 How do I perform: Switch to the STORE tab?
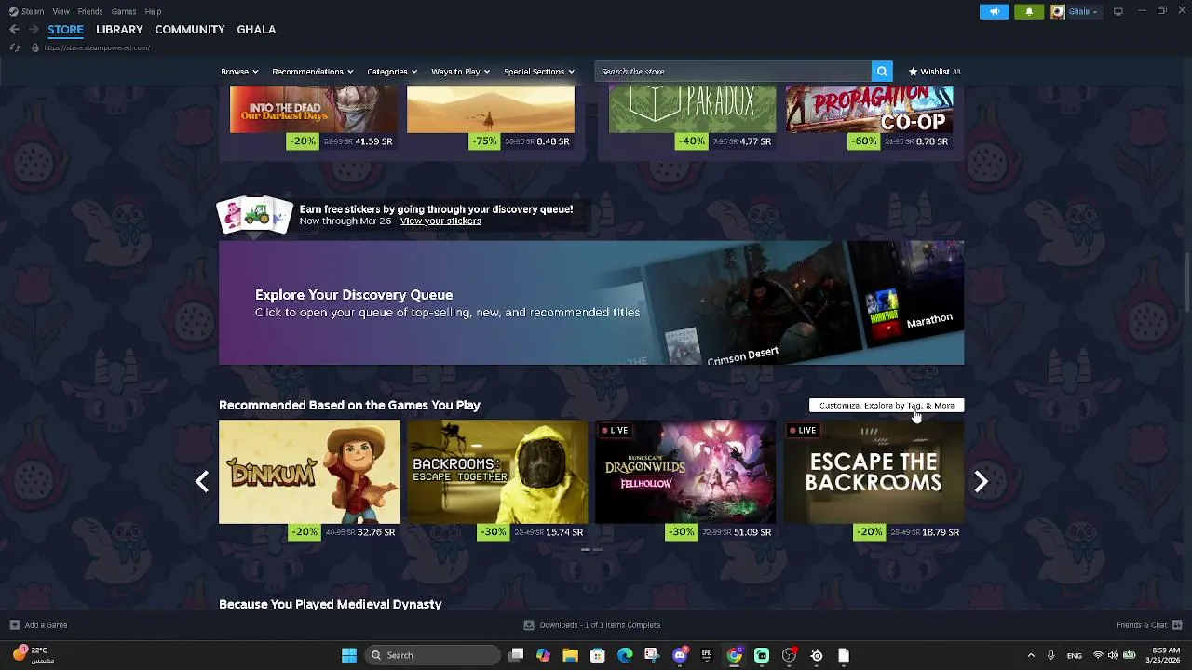65,30
